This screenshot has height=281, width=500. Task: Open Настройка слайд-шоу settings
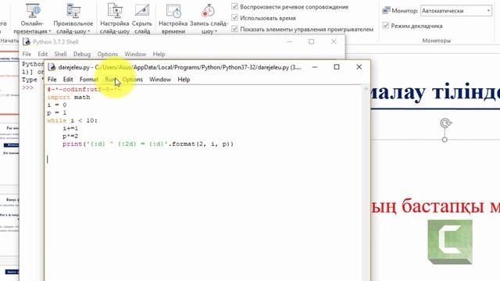point(115,19)
